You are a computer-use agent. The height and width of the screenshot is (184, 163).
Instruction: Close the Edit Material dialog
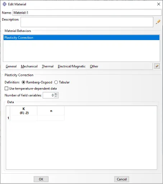[159, 4]
